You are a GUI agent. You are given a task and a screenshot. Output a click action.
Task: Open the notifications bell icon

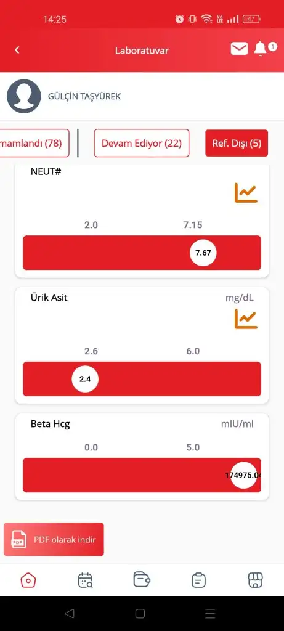[x=260, y=49]
